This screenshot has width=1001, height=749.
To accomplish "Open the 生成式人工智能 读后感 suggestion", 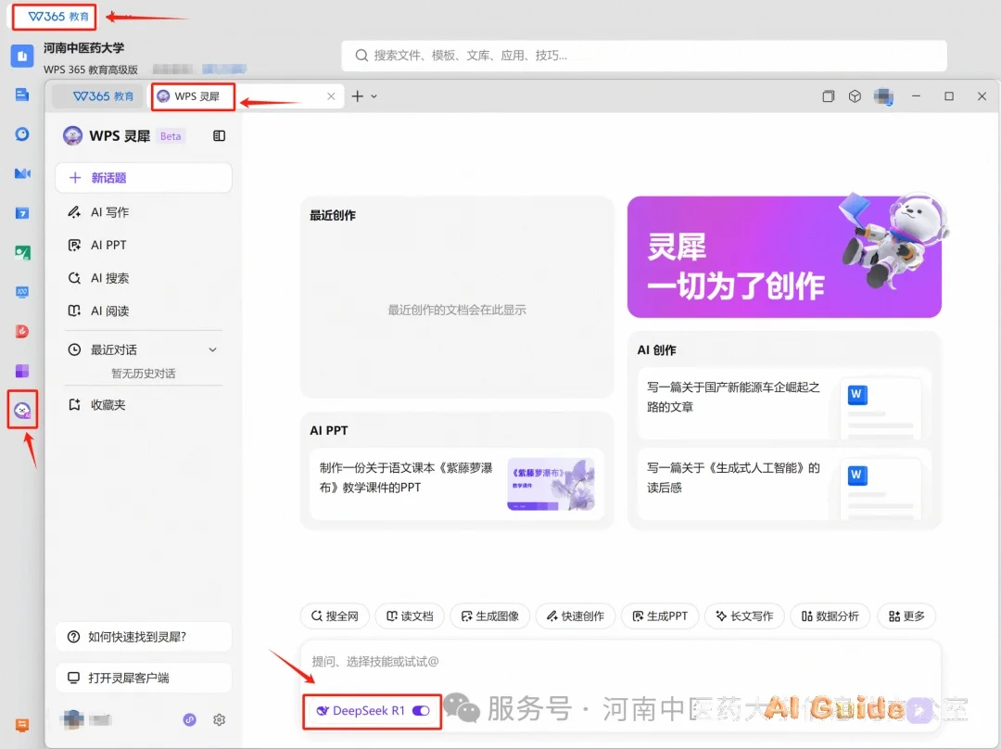I will coord(784,484).
